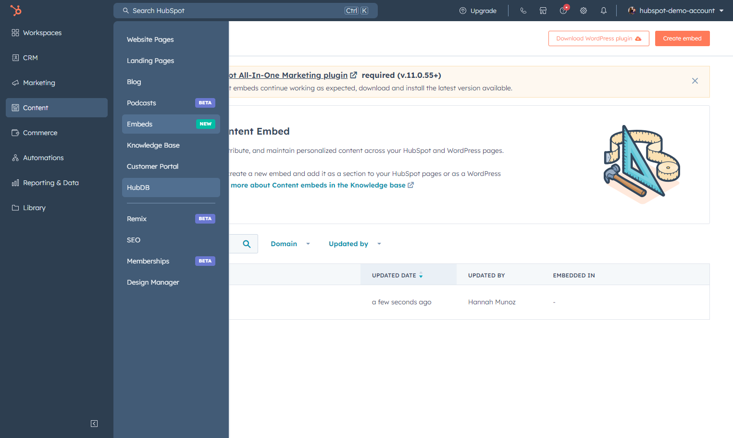Select Website Pages submenu item
The image size is (733, 438).
(x=171, y=39)
